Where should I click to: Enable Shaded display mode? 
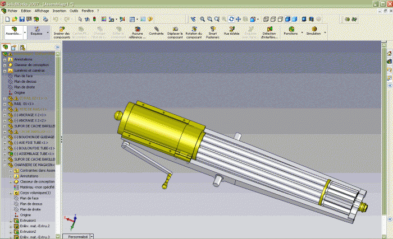(295, 19)
